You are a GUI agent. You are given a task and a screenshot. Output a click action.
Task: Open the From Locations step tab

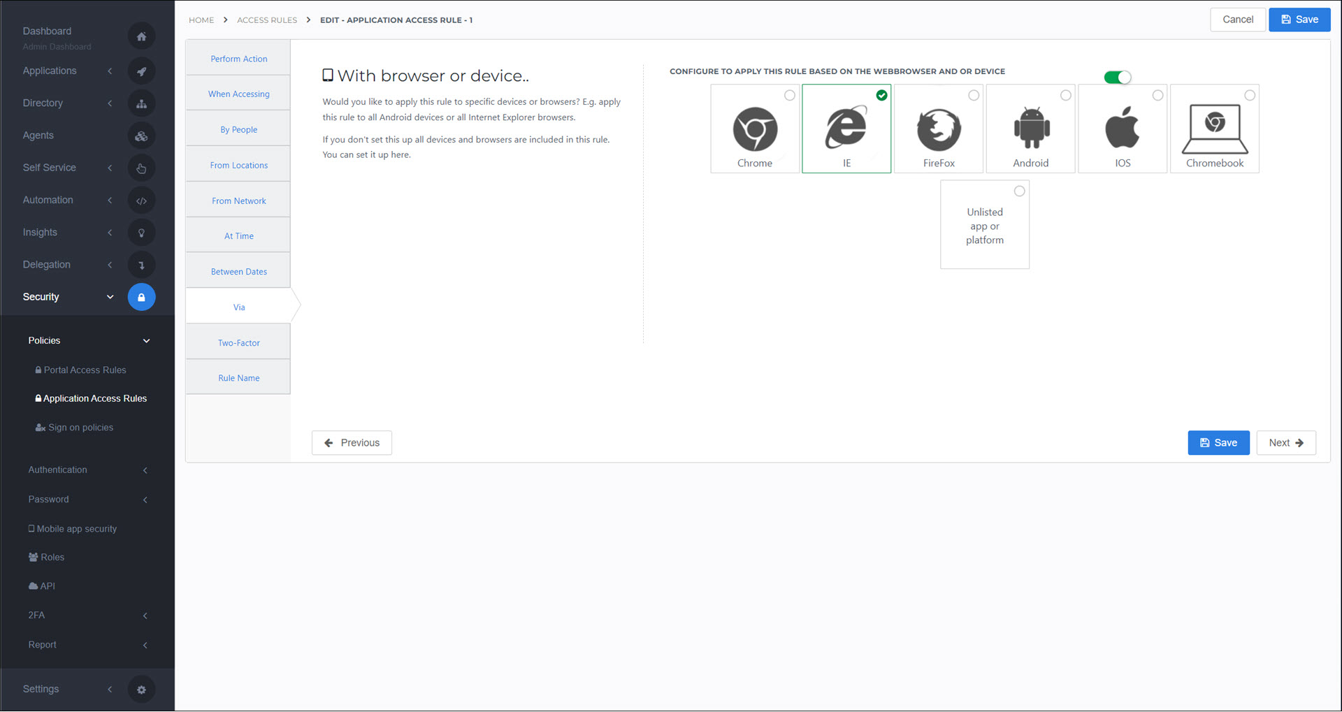coord(238,165)
